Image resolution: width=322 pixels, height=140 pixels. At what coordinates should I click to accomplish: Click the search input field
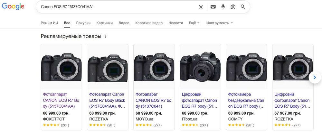116,7
